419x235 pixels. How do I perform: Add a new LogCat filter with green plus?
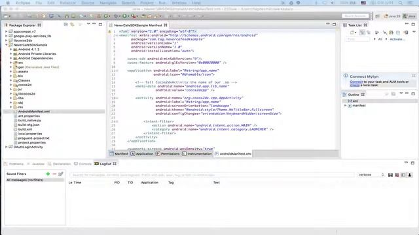[x=48, y=174]
